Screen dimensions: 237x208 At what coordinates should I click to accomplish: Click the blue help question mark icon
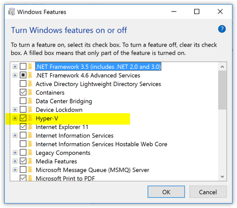coord(222,29)
